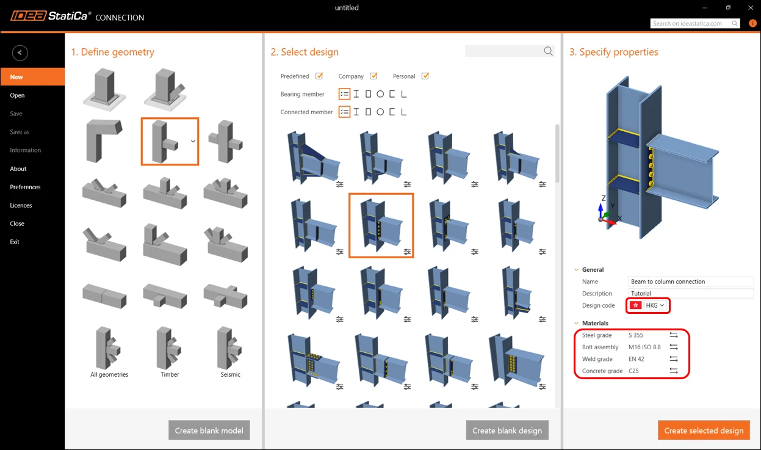Click the Name field with Beam to column connection
761x450 pixels.
point(691,281)
